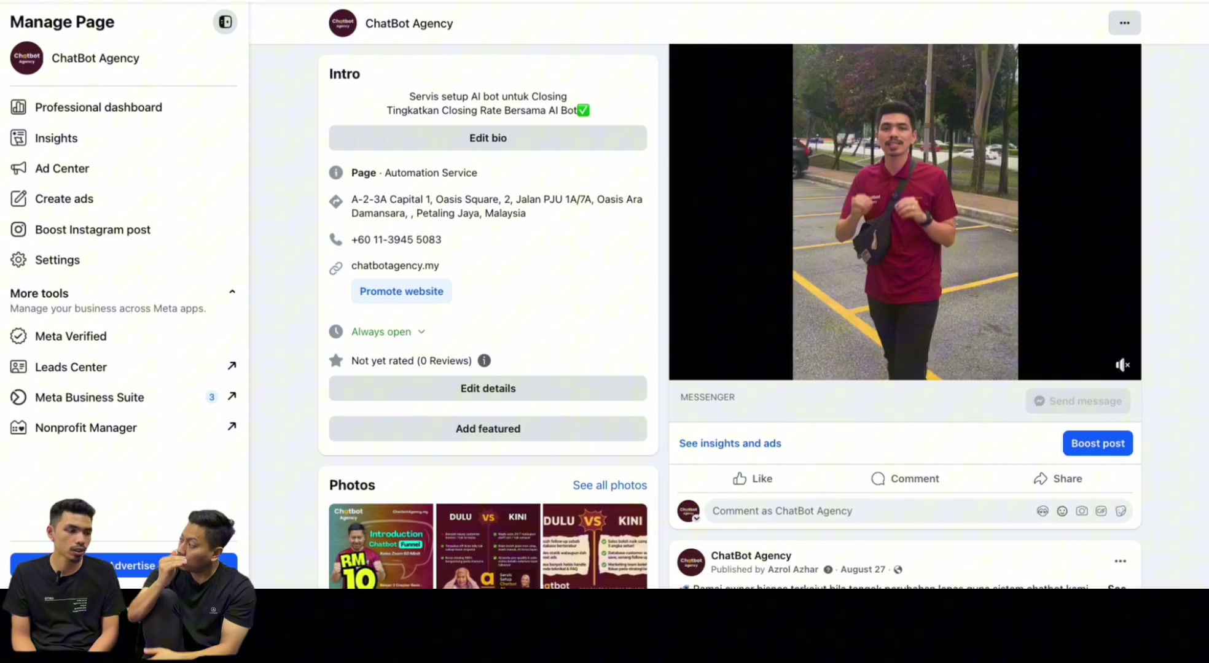Viewport: 1209px width, 663px height.
Task: Click the Boost Instagram post icon
Action: 18,230
